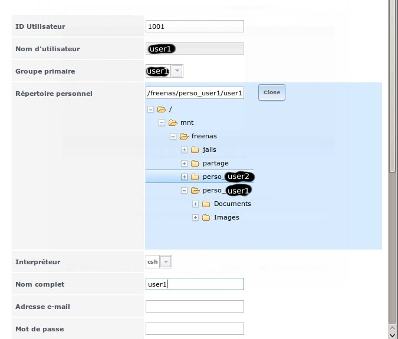Screen dimensions: 398x339
Task: Collapse the mnt tree node
Action: pyautogui.click(x=162, y=122)
